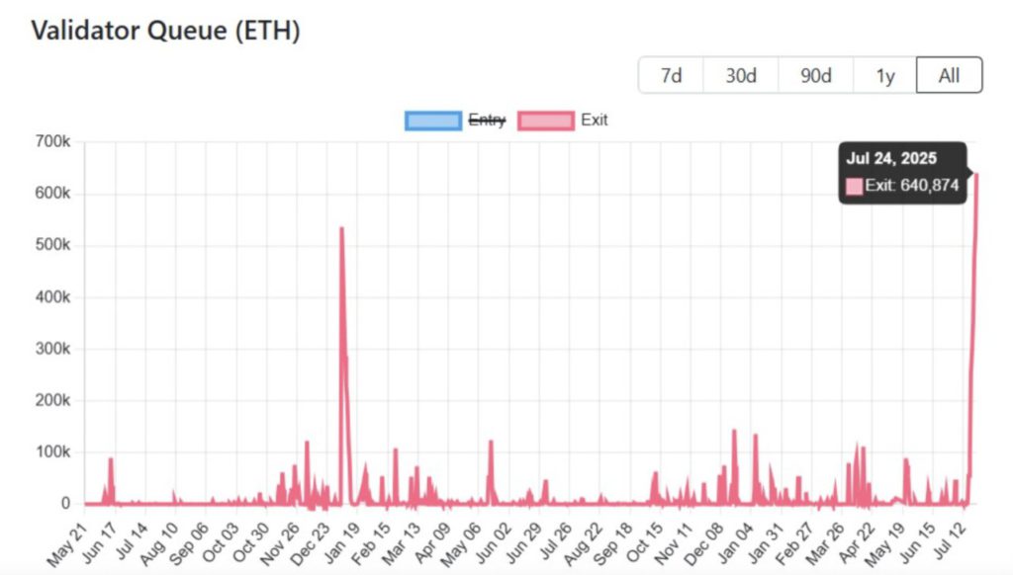This screenshot has height=575, width=1013.
Task: Show the 90d time range
Action: click(x=815, y=76)
